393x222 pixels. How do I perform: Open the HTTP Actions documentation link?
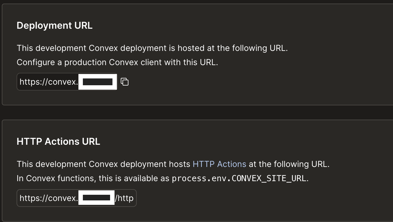(x=219, y=164)
